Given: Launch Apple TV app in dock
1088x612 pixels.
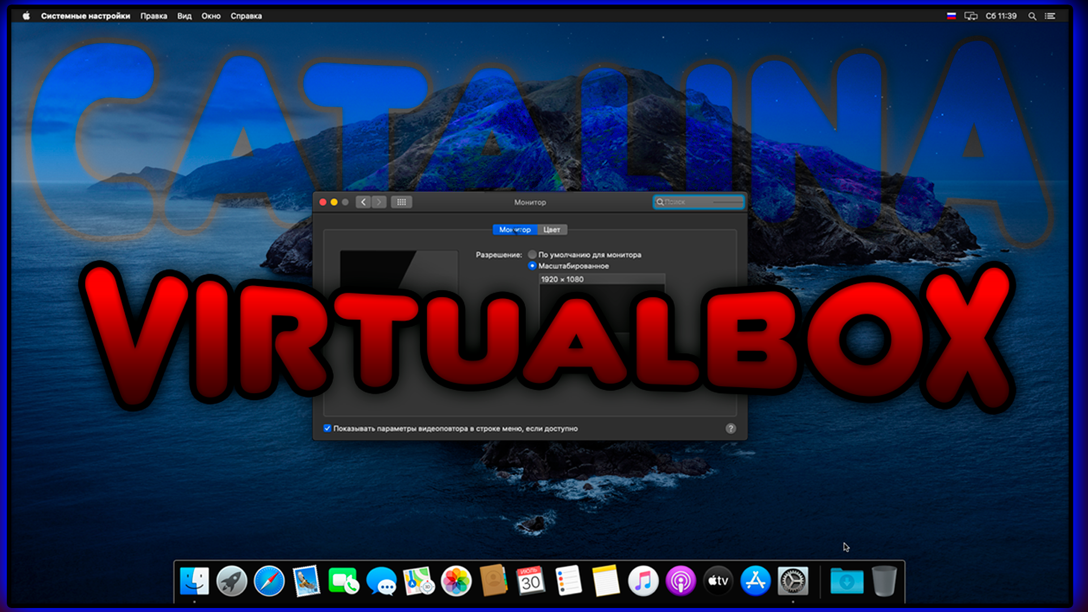Looking at the screenshot, I should 718,581.
